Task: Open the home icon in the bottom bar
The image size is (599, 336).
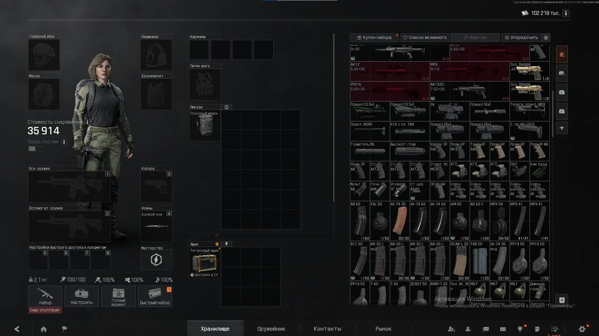Action: point(44,329)
